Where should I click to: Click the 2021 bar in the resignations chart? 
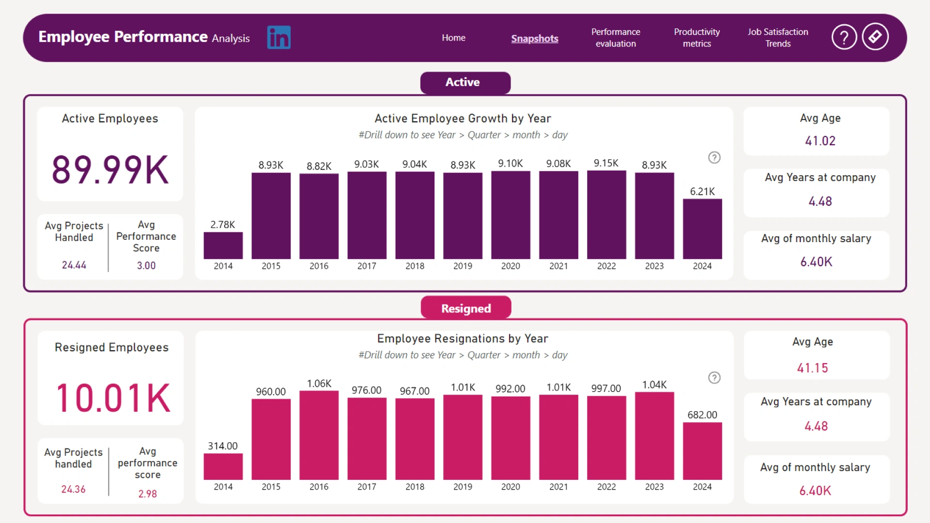[x=558, y=438]
